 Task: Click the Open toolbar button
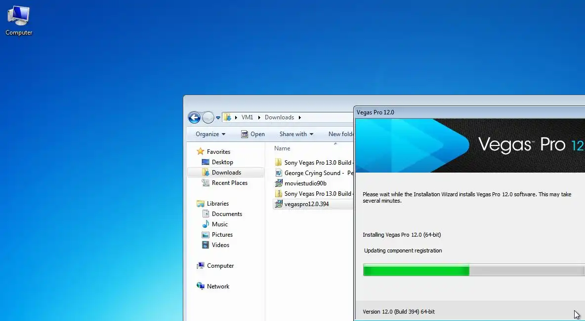point(253,134)
